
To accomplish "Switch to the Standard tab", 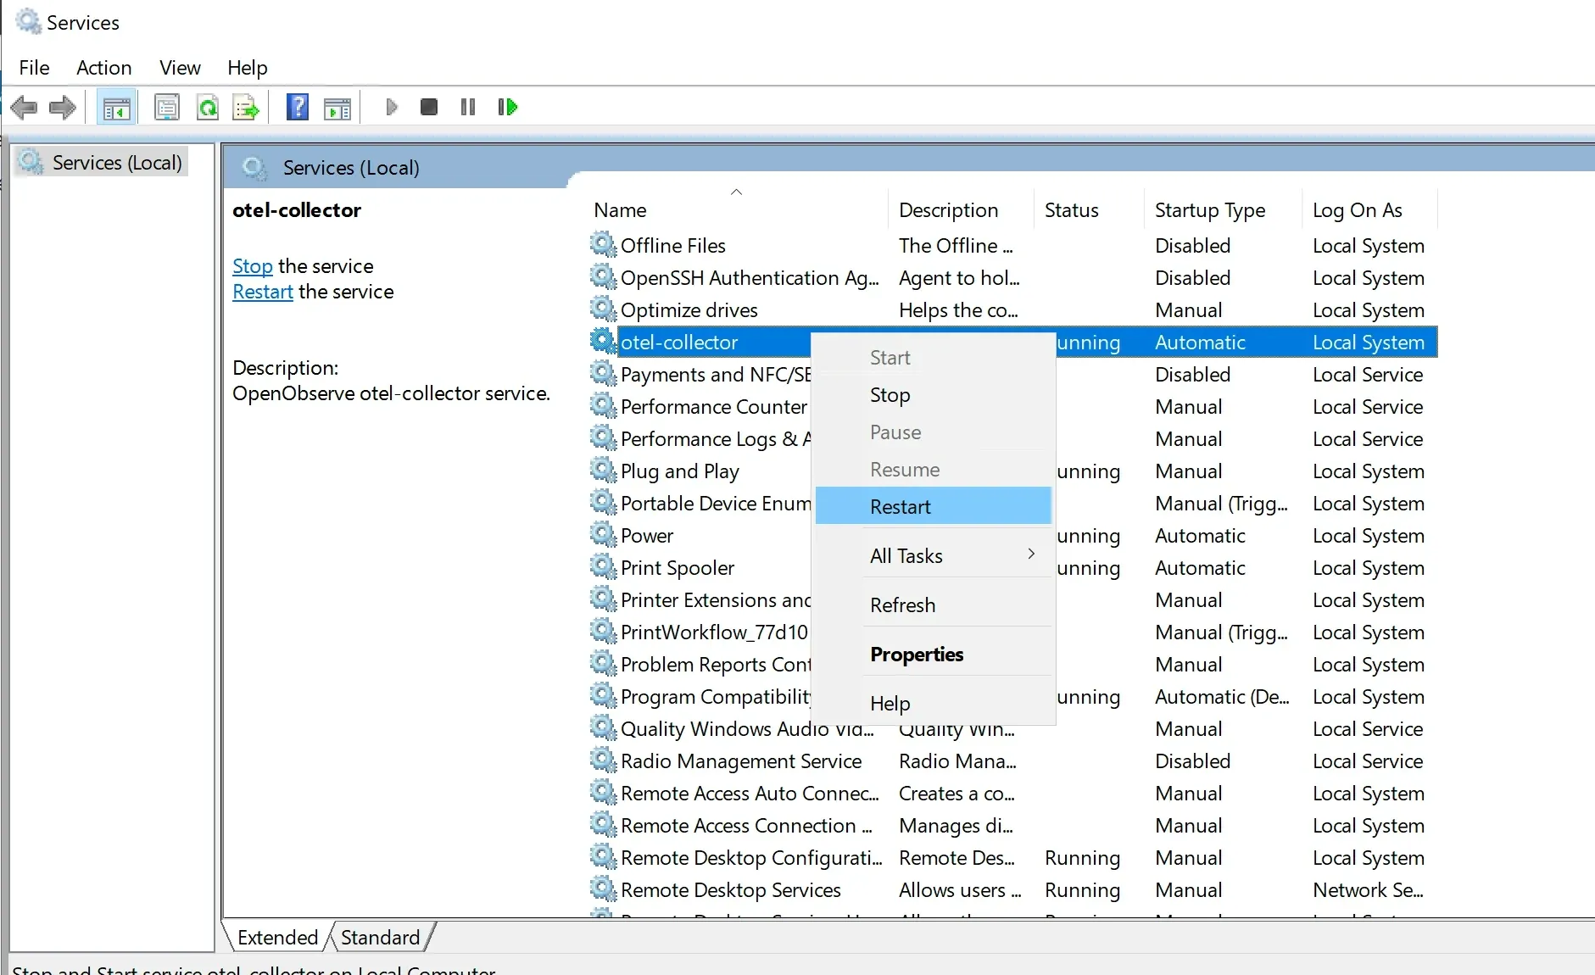I will pos(380,938).
